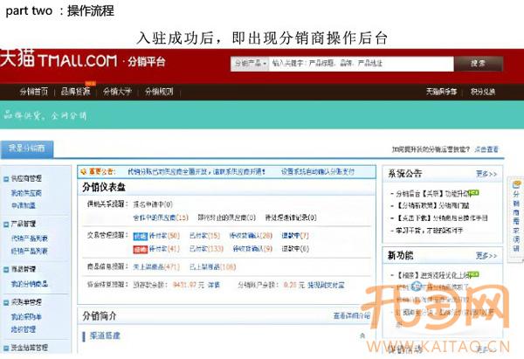Open 代销 已付款(15) orders
Image resolution: width=524 pixels, height=359 pixels.
pos(204,236)
